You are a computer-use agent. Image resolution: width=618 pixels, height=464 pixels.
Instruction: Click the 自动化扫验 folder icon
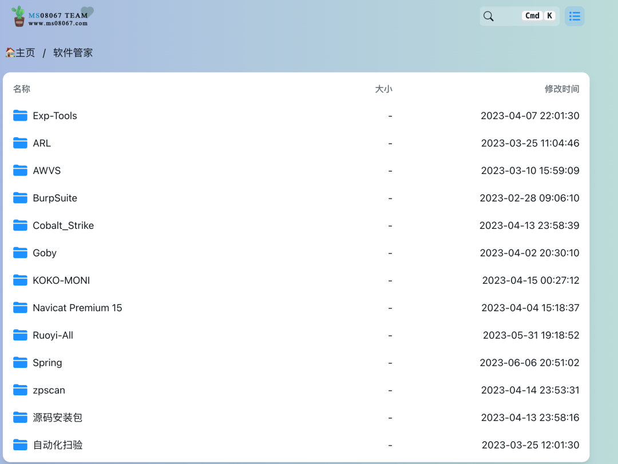(20, 445)
